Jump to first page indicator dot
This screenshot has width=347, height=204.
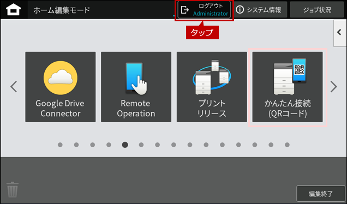pos(60,145)
